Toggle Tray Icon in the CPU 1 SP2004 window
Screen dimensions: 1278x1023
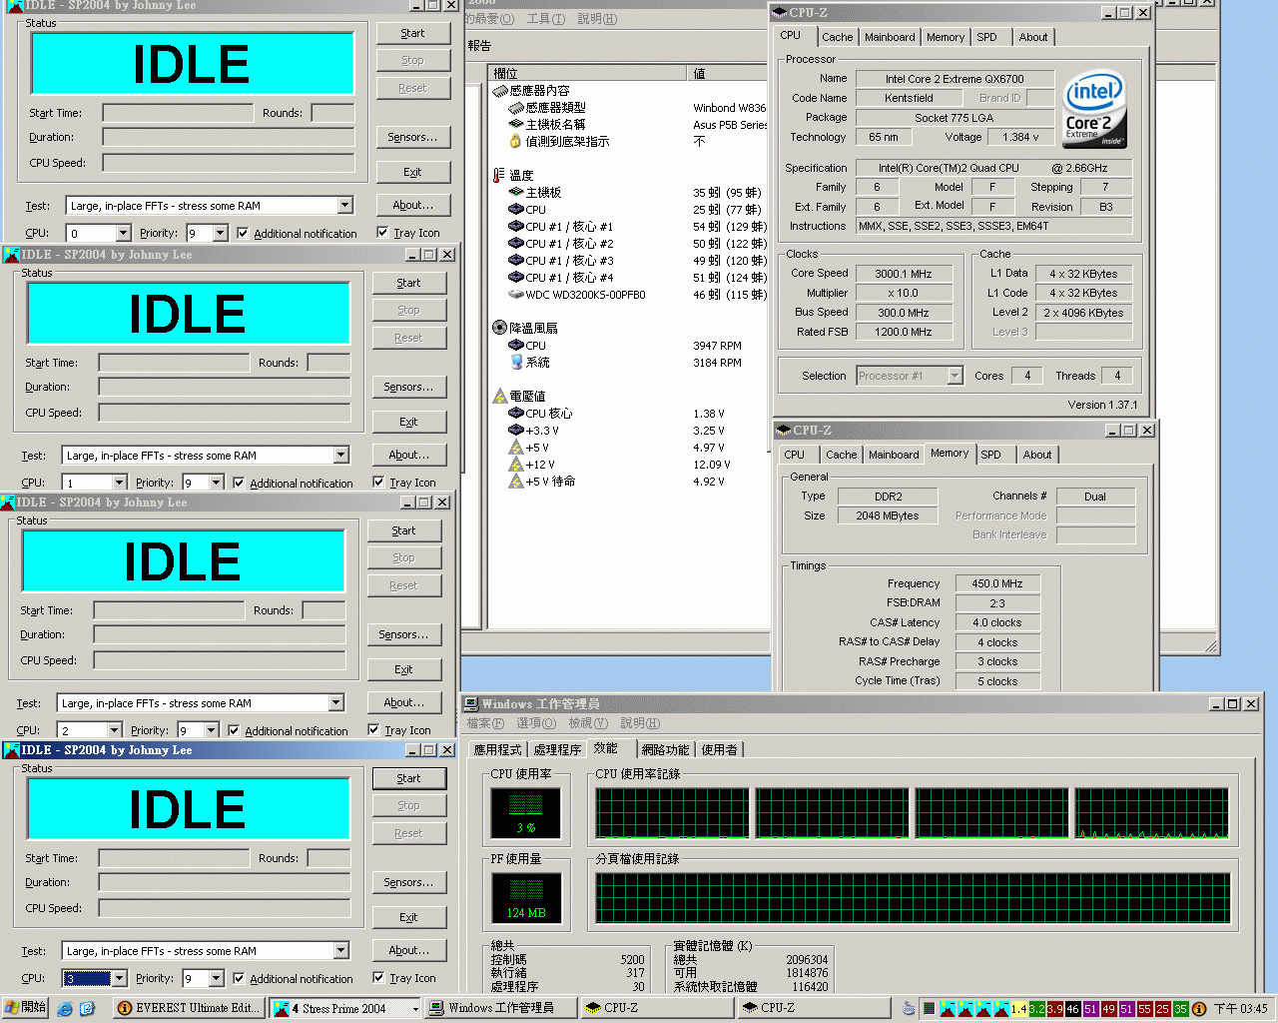coord(378,482)
